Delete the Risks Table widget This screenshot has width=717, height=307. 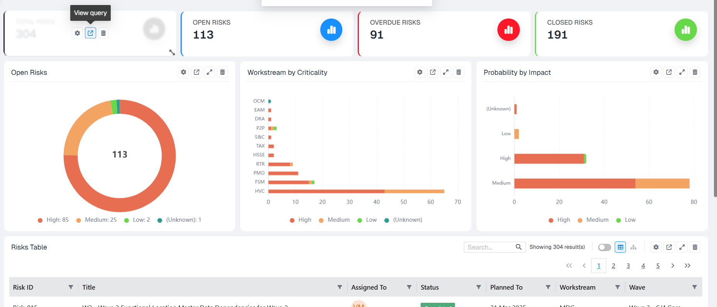[x=695, y=247]
